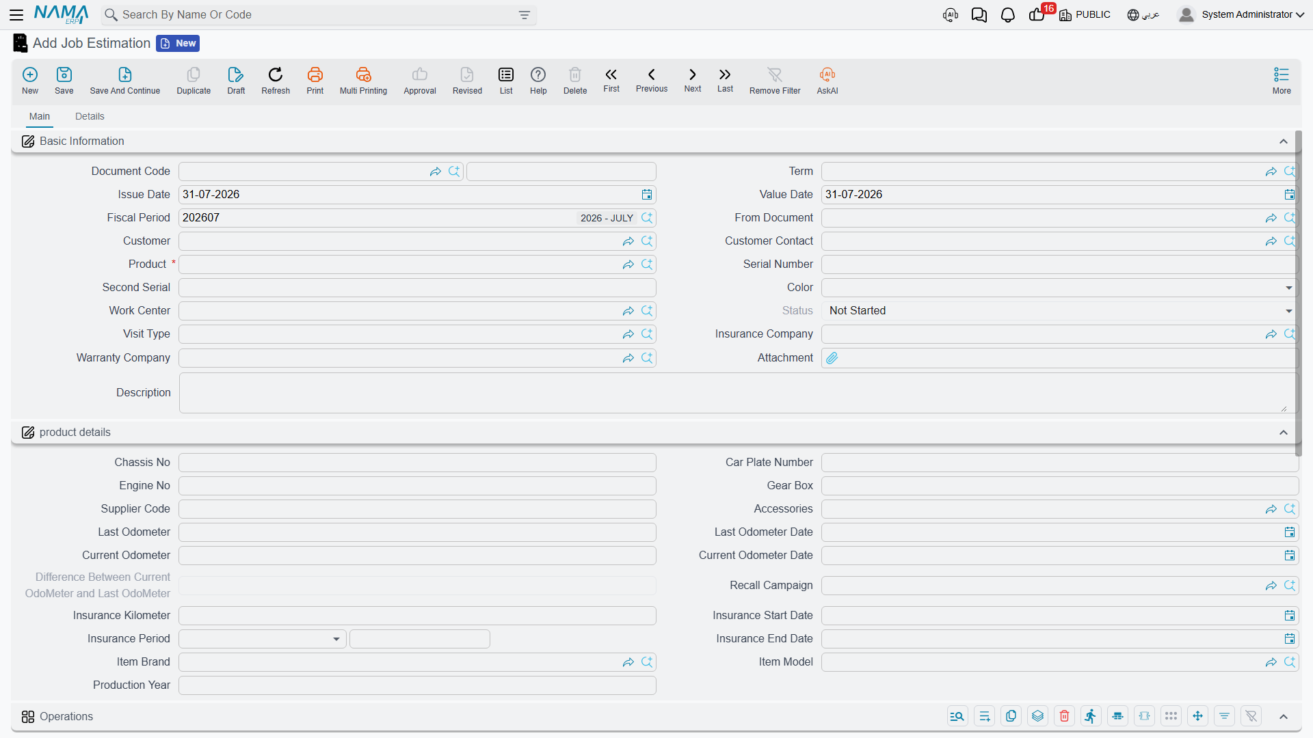
Task: Open Help
Action: pos(538,81)
